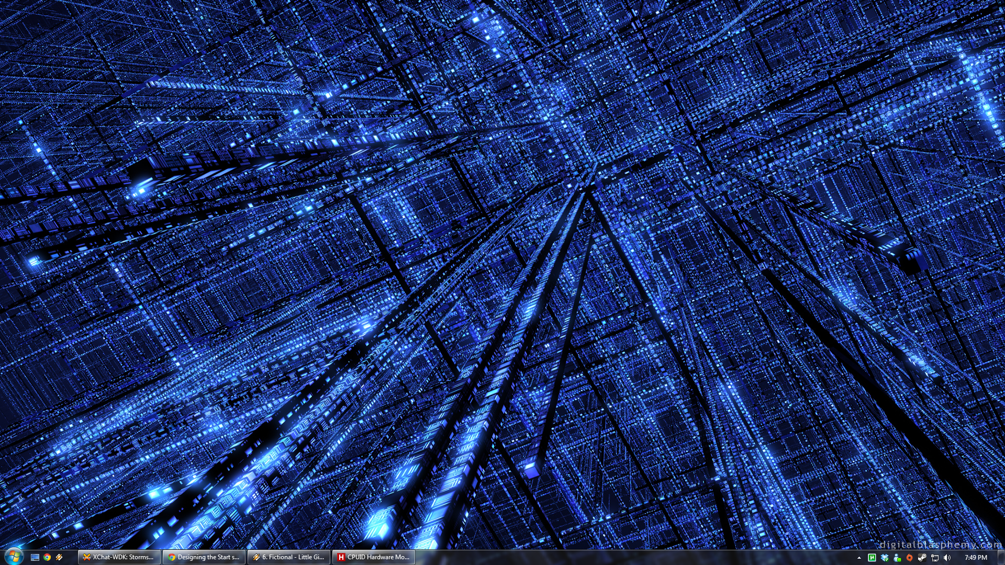1005x565 pixels.
Task: Click empty area of taskbar
Action: (628, 557)
